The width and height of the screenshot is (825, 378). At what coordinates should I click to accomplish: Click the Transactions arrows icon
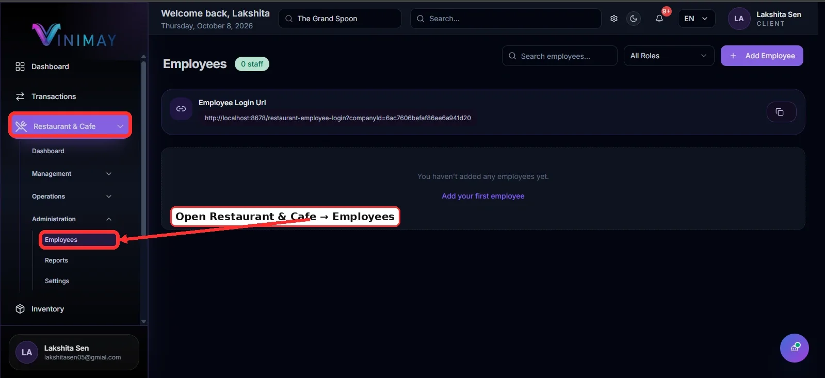coord(20,96)
